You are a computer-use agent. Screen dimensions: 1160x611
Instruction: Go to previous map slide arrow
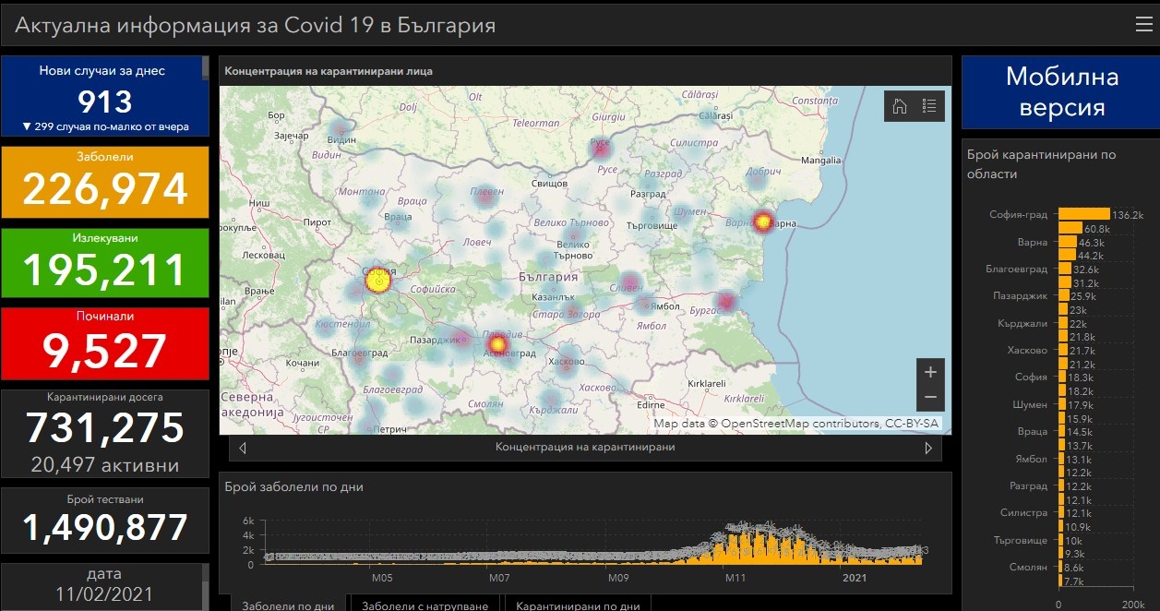pos(243,448)
